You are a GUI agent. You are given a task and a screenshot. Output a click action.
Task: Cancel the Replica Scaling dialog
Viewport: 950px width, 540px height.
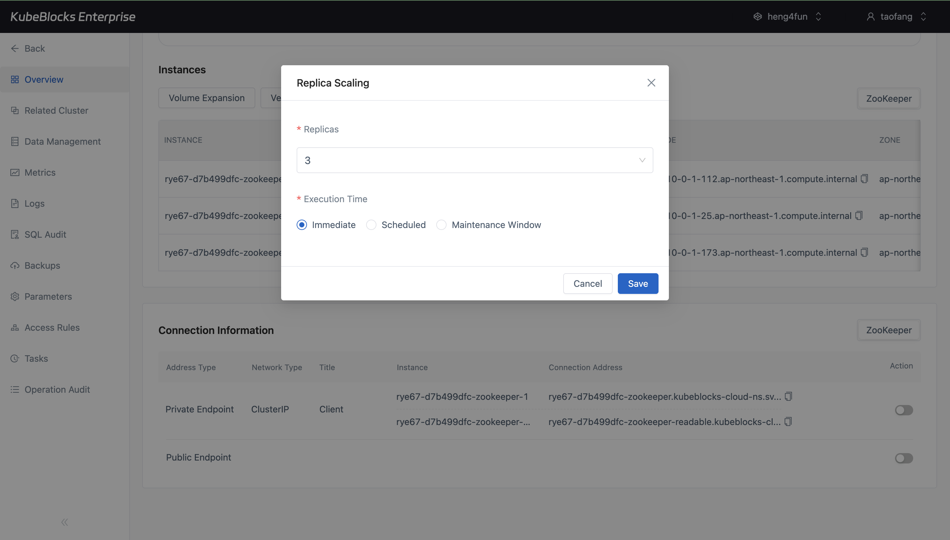click(587, 283)
